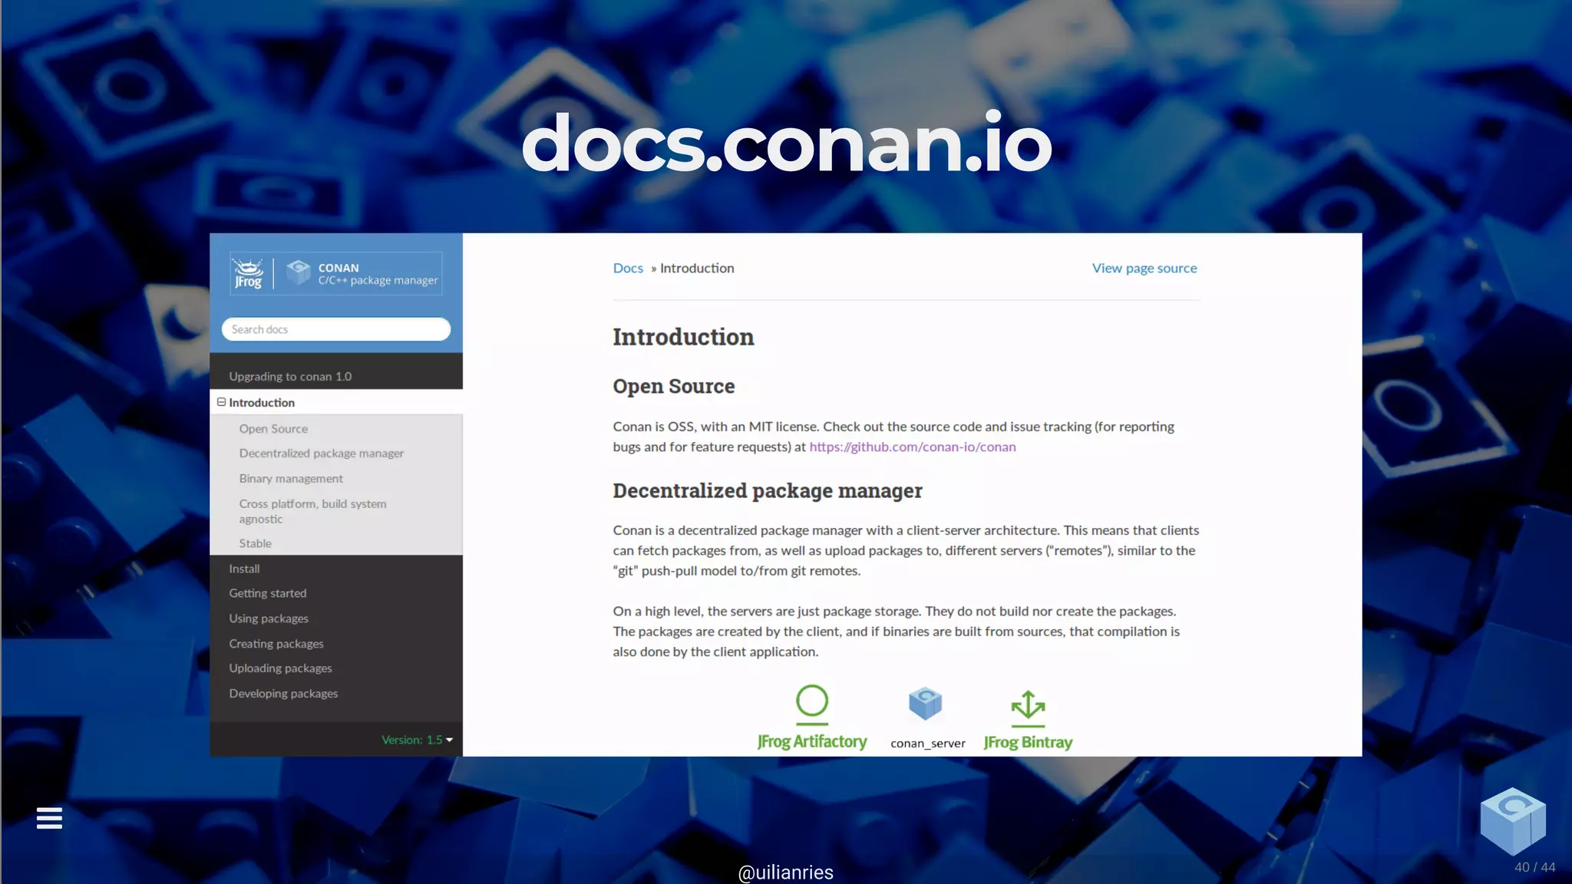
Task: Click View page source link
Action: click(x=1144, y=268)
